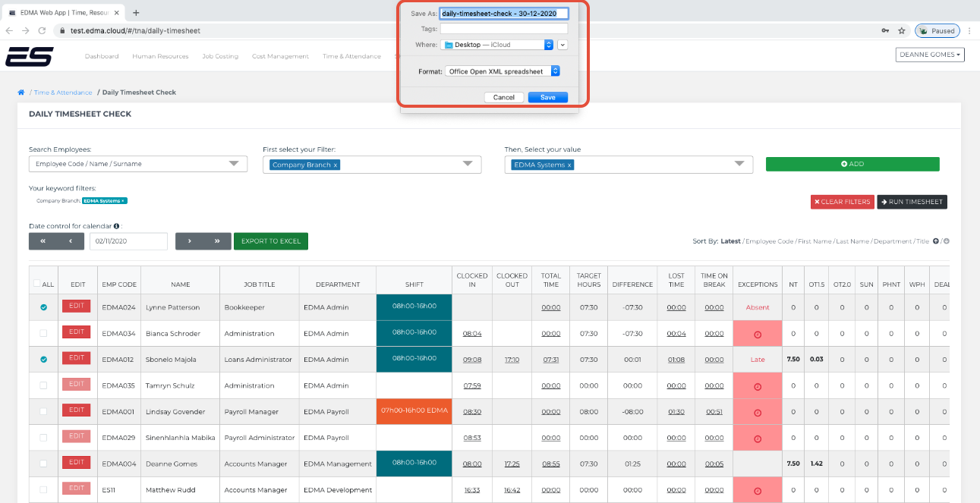This screenshot has width=980, height=503.
Task: Remove the Company Branch filter tag via its x
Action: (336, 165)
